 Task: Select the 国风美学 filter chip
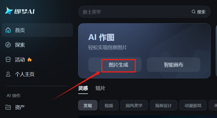[134, 105]
